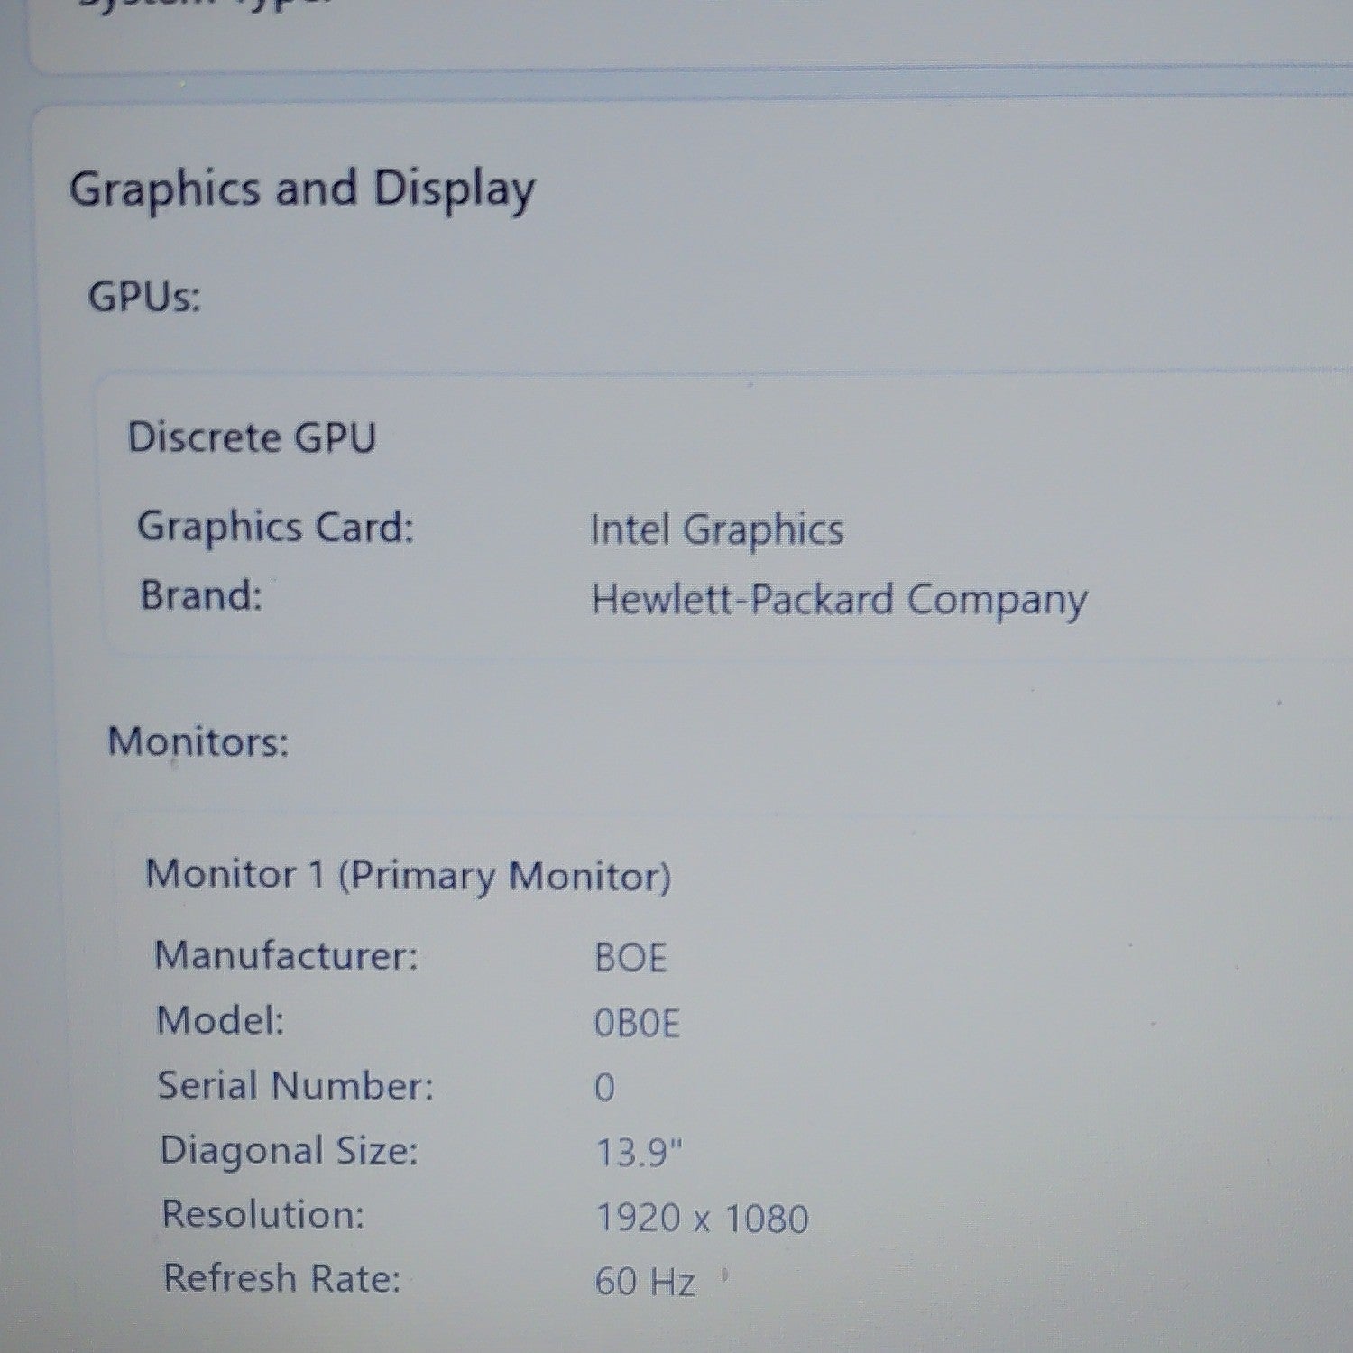Click the Brand: label
Viewport: 1353px width, 1353px height.
coord(202,596)
